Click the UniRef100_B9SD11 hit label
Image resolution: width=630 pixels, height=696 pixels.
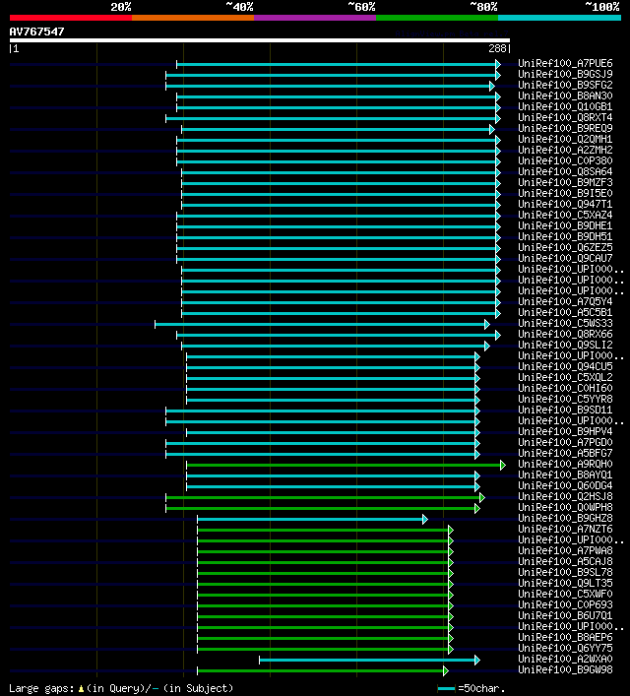565,410
